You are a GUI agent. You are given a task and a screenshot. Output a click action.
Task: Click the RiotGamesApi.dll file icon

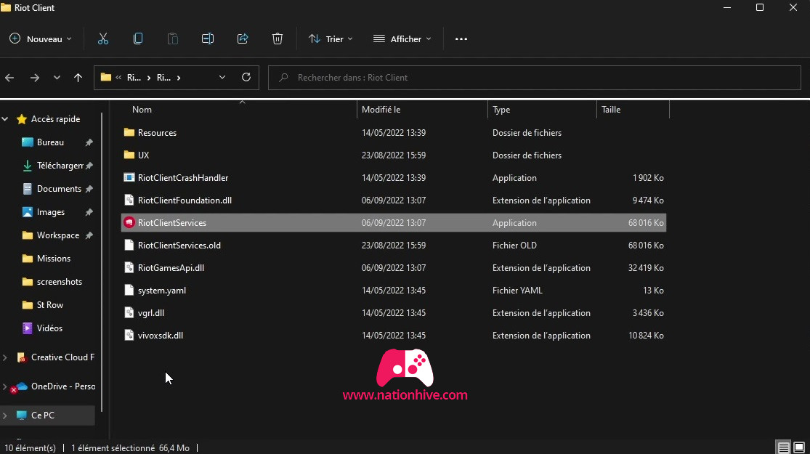pyautogui.click(x=129, y=268)
